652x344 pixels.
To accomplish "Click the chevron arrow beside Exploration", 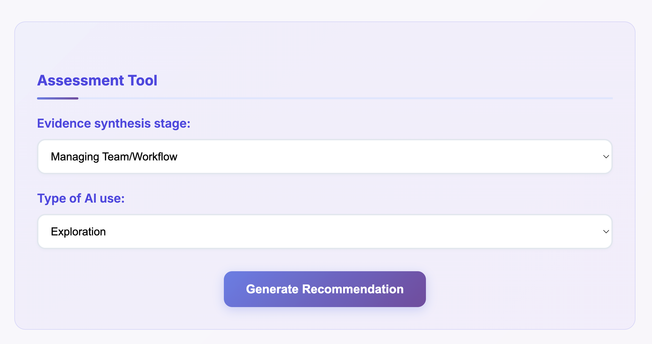I will pyautogui.click(x=606, y=232).
